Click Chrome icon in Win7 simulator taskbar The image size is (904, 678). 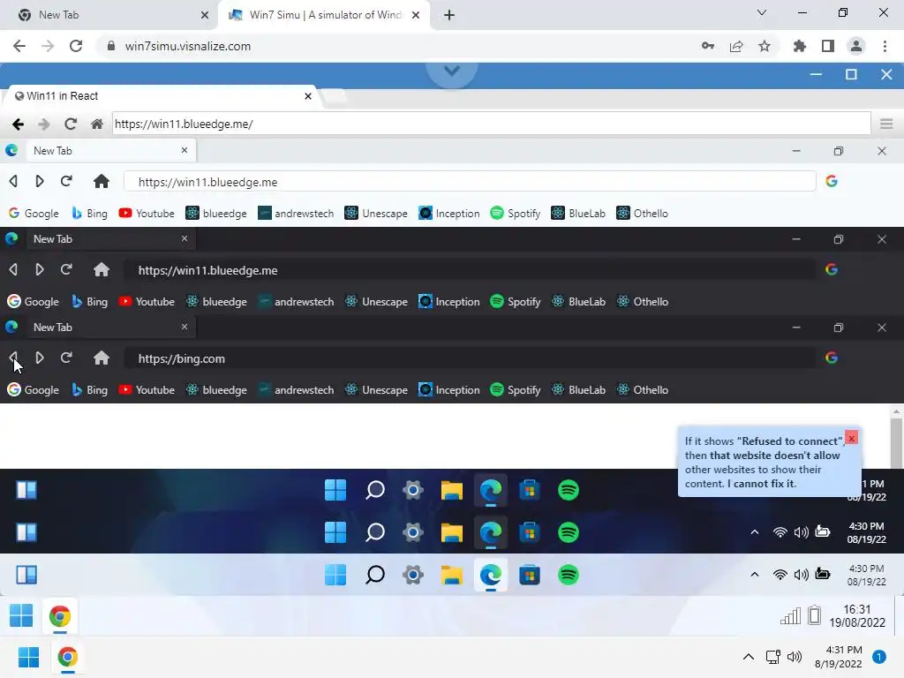[x=60, y=616]
